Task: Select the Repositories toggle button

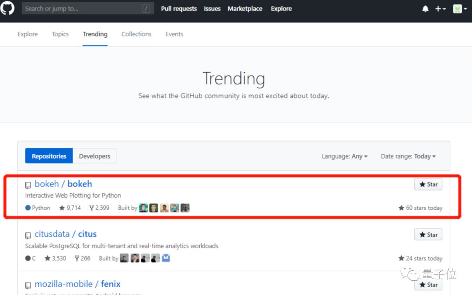Action: pos(49,156)
